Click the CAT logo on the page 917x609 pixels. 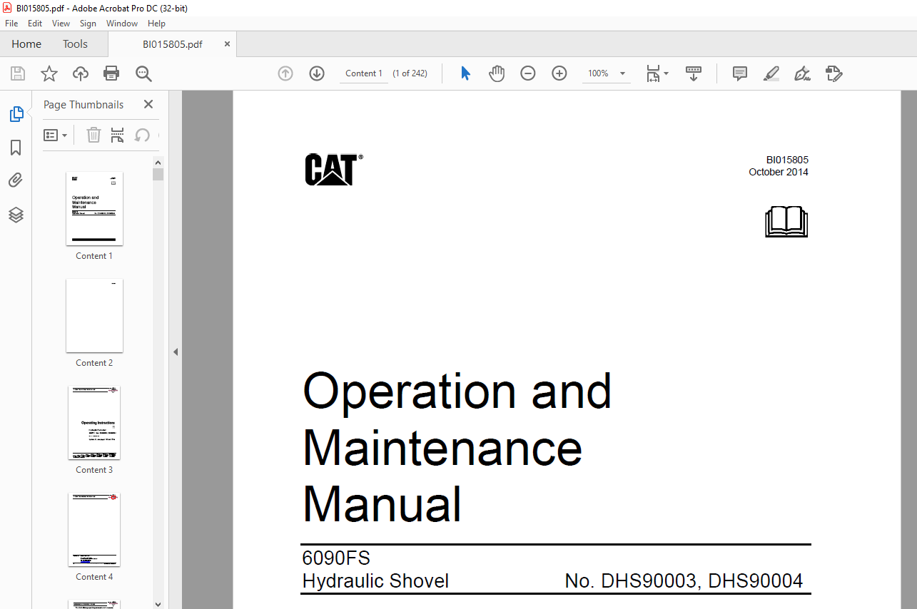pyautogui.click(x=333, y=170)
